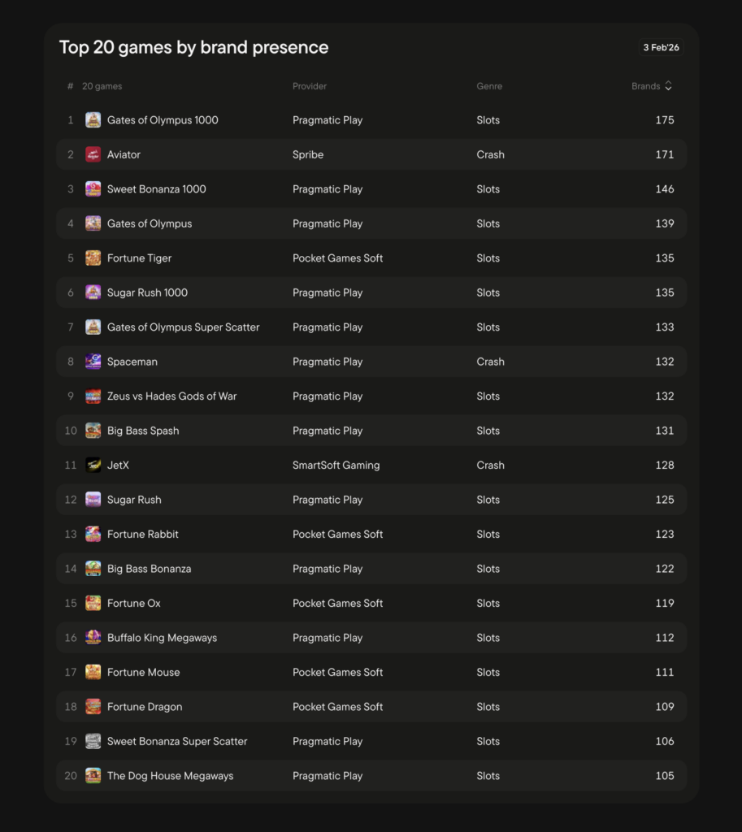Click the Gates of Olympus 1000 game icon
The height and width of the screenshot is (832, 742).
[x=93, y=119]
